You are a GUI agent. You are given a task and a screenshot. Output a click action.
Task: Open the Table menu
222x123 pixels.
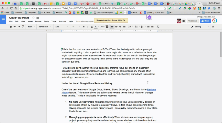click(54, 22)
